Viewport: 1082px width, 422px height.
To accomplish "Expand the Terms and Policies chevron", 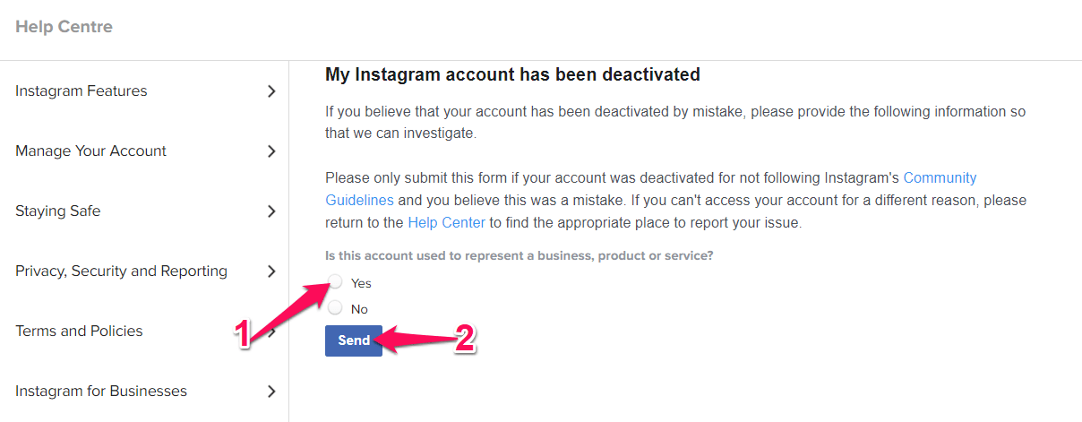I will (271, 332).
